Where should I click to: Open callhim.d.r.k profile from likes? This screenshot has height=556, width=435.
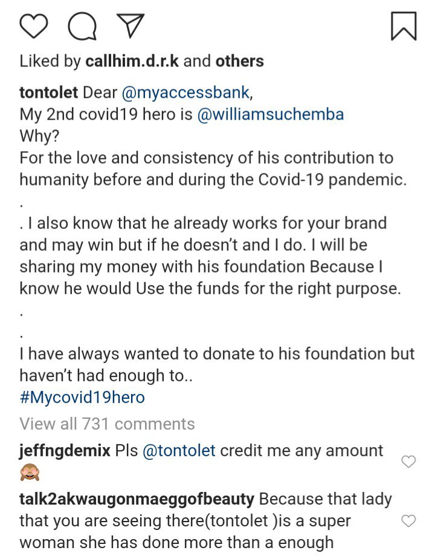[x=132, y=61]
